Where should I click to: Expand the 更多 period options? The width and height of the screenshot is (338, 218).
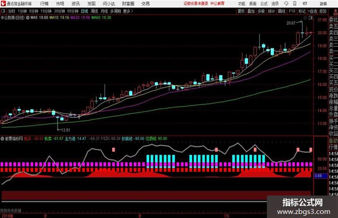pyautogui.click(x=128, y=11)
